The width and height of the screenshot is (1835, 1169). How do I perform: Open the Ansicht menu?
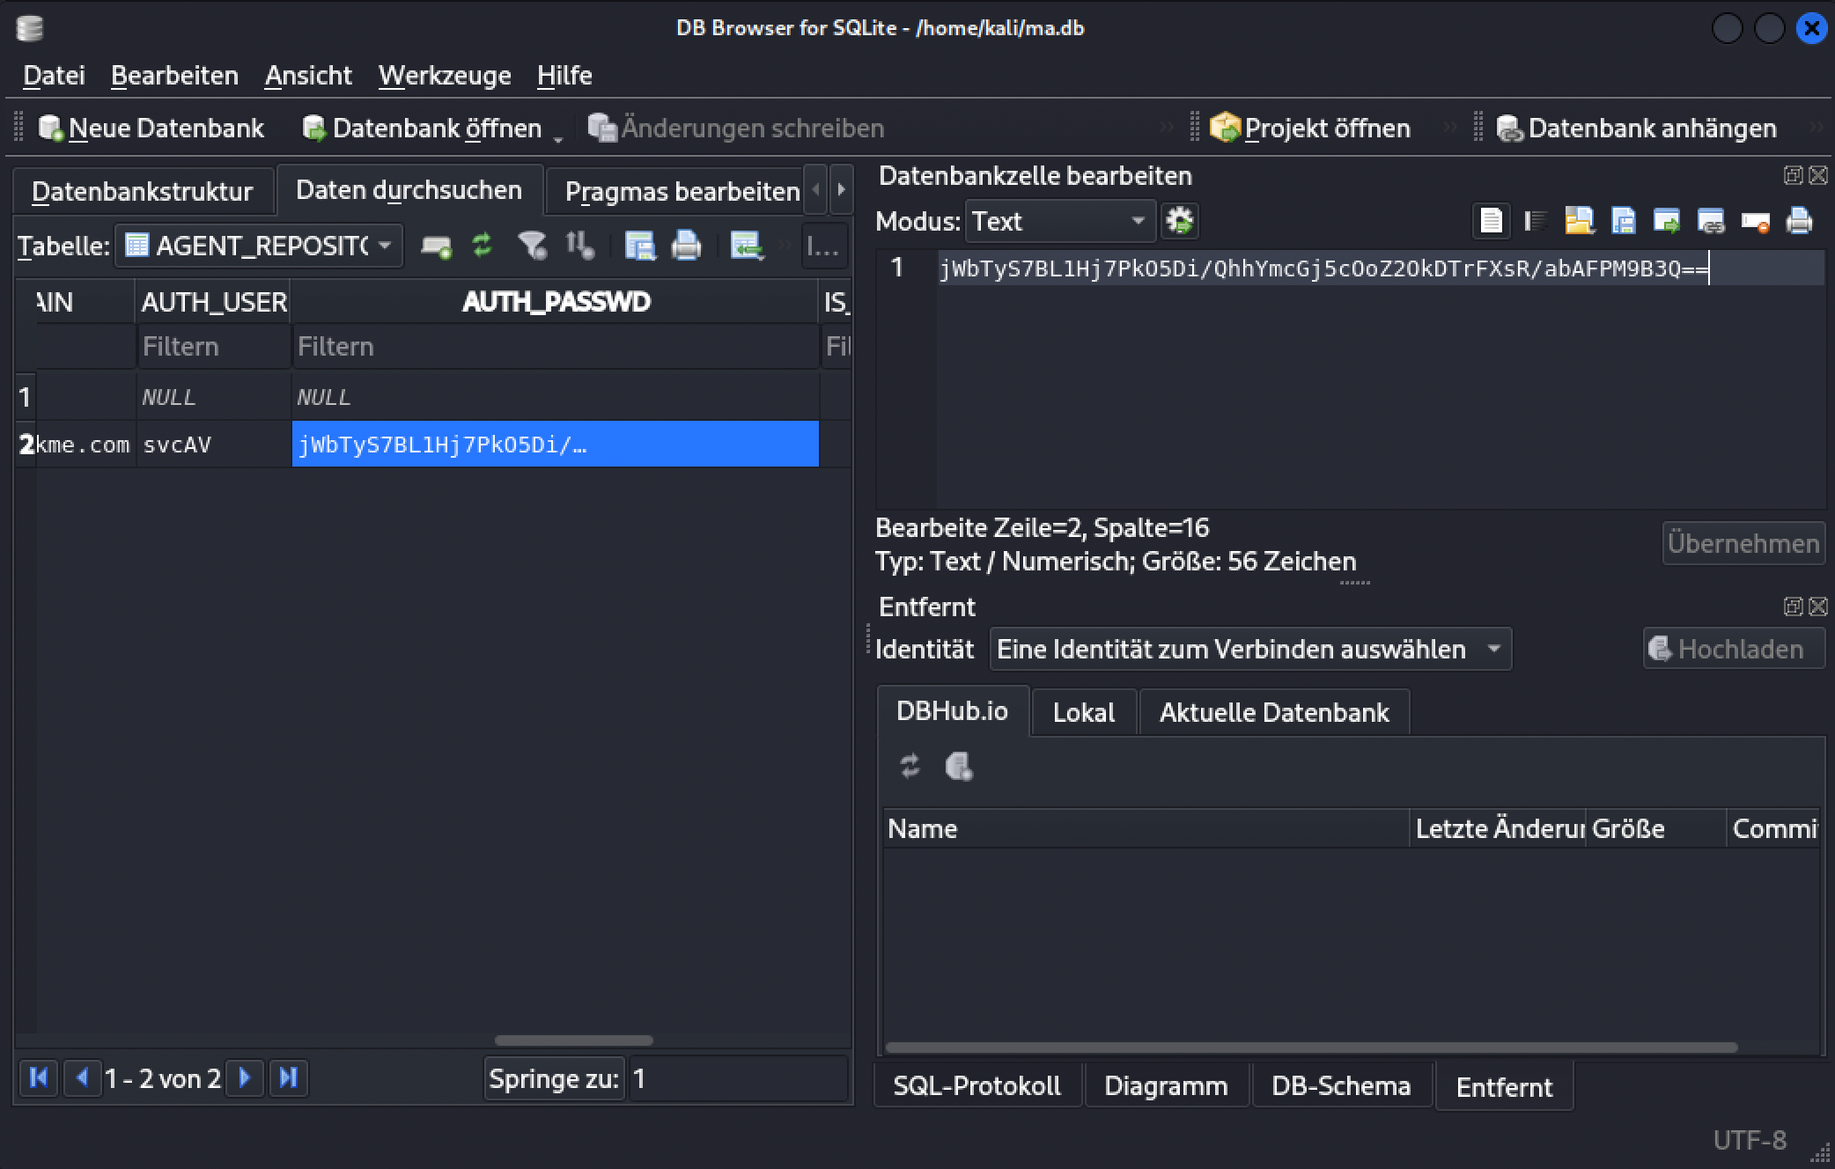pos(308,76)
